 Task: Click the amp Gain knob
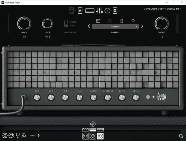(x=37, y=98)
